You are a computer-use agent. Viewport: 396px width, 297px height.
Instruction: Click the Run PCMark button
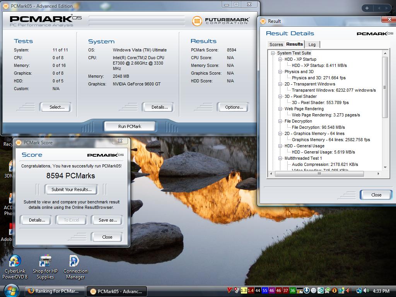tap(130, 126)
